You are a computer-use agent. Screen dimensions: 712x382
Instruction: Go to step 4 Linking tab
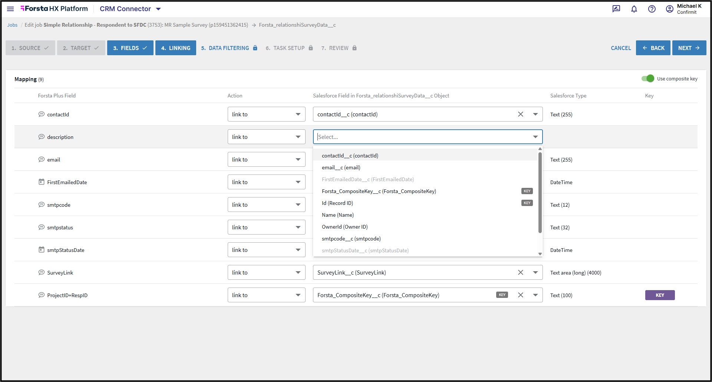[176, 48]
